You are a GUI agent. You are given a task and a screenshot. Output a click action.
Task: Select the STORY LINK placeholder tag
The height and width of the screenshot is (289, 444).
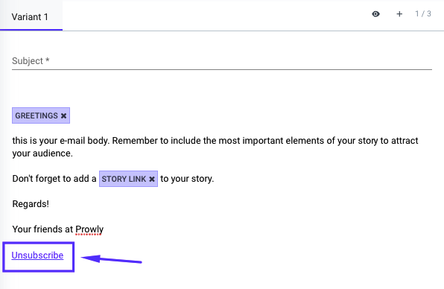point(124,179)
